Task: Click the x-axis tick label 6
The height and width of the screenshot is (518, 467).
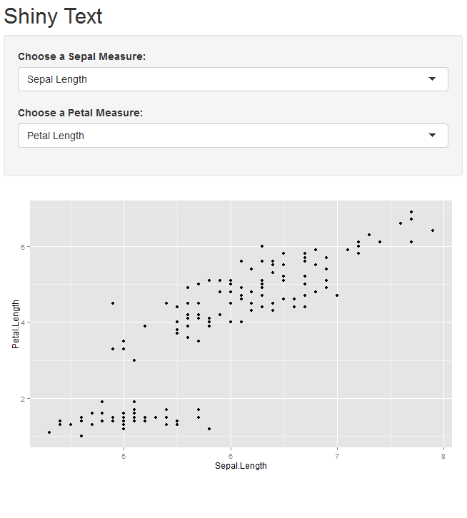Action: coord(231,456)
